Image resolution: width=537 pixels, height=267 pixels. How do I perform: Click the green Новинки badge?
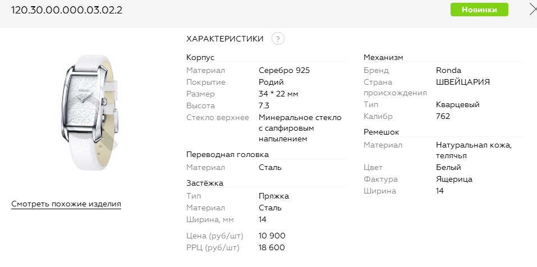(479, 10)
